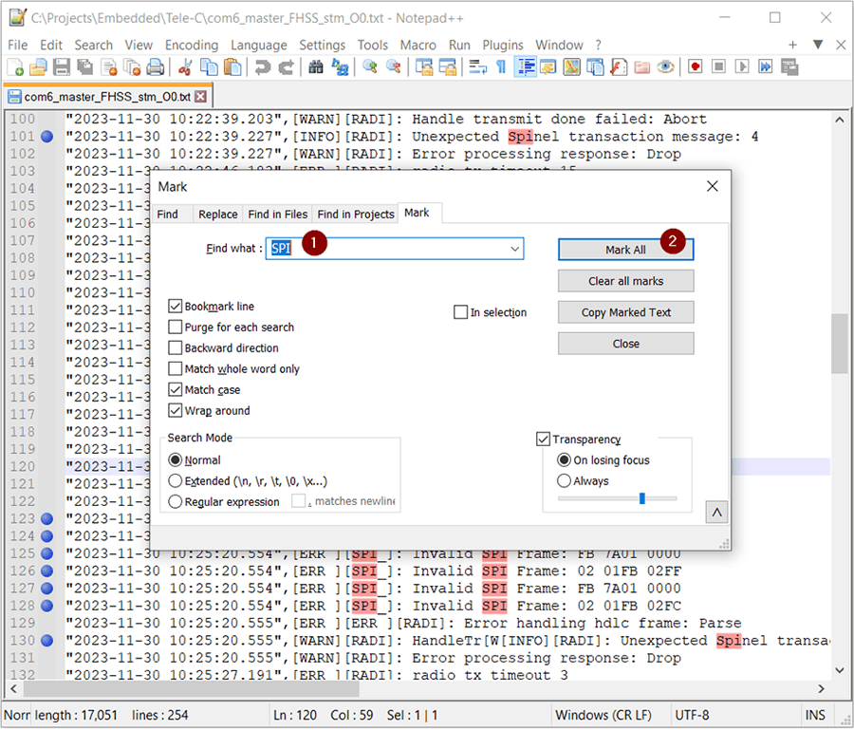Click the Redo toolbar icon
Image resolution: width=854 pixels, height=730 pixels.
286,67
